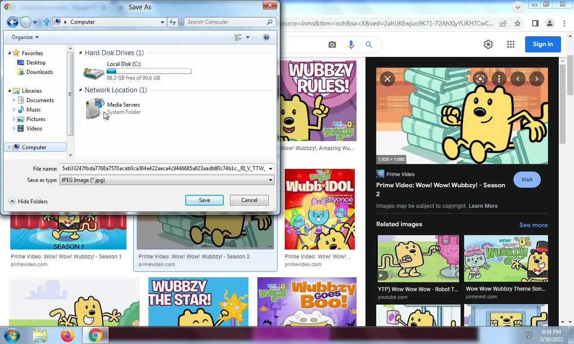The image size is (574, 344).
Task: Open the Windows Start menu
Action: click(11, 335)
